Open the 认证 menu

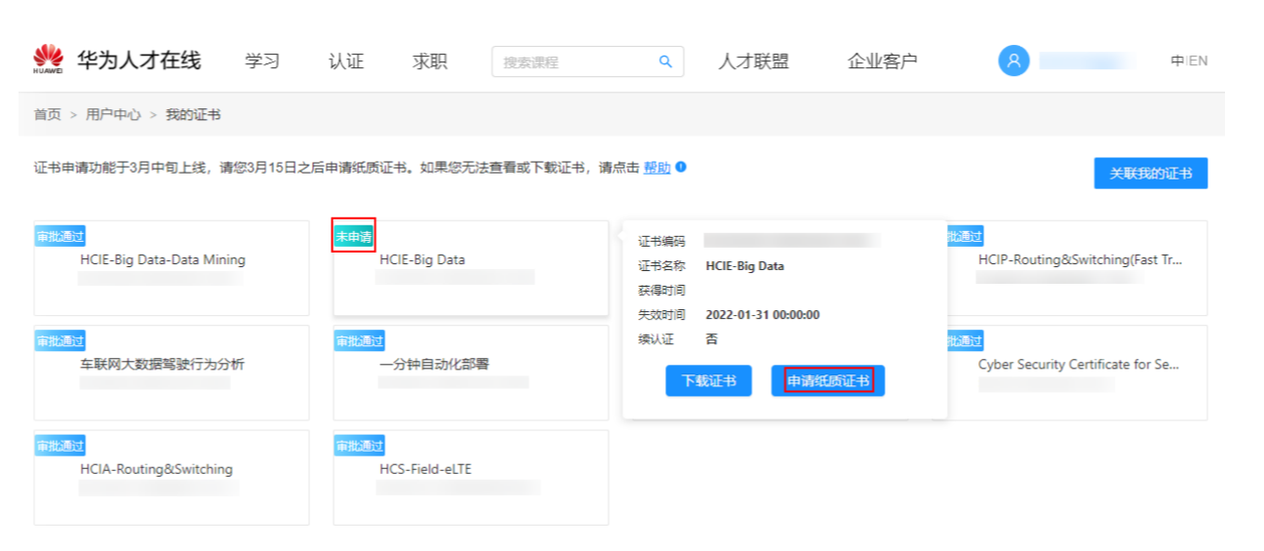tap(346, 61)
